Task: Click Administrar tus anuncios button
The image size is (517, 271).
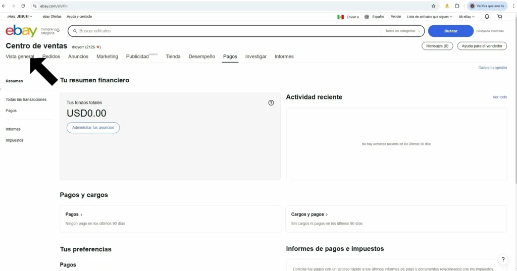Action: 93,128
